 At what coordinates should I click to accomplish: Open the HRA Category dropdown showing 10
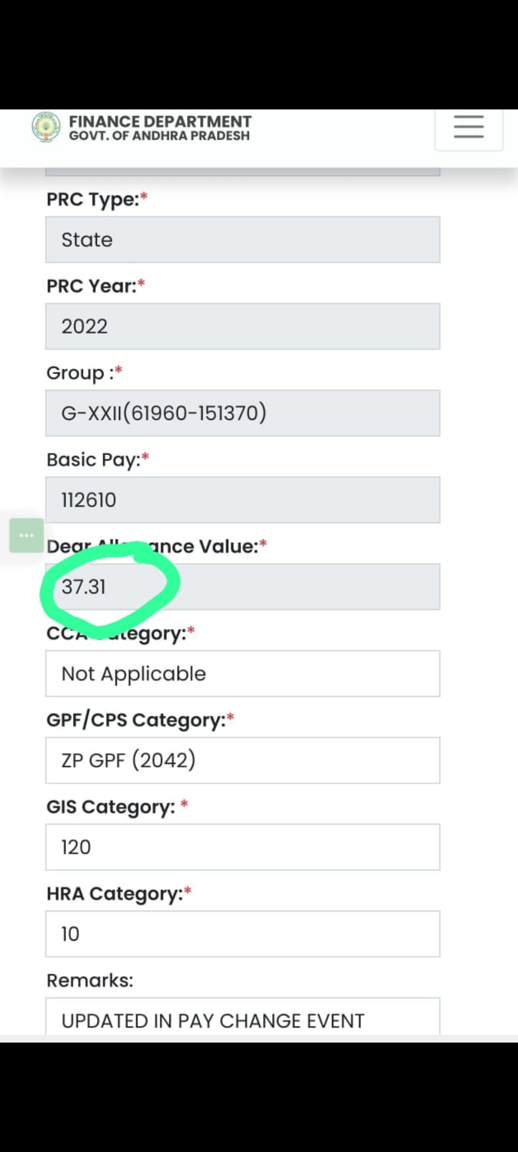click(x=243, y=934)
